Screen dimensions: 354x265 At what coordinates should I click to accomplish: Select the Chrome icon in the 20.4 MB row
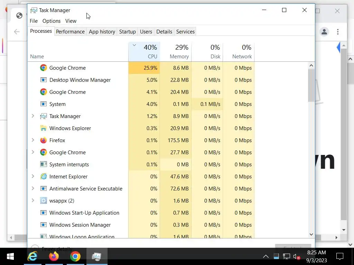(x=43, y=92)
